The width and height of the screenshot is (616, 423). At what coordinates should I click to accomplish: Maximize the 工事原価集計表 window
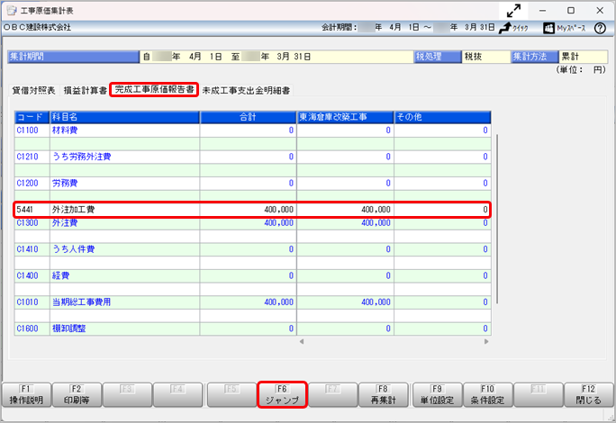[571, 11]
